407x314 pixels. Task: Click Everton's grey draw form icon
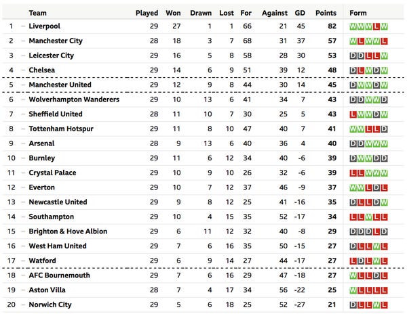(x=376, y=187)
